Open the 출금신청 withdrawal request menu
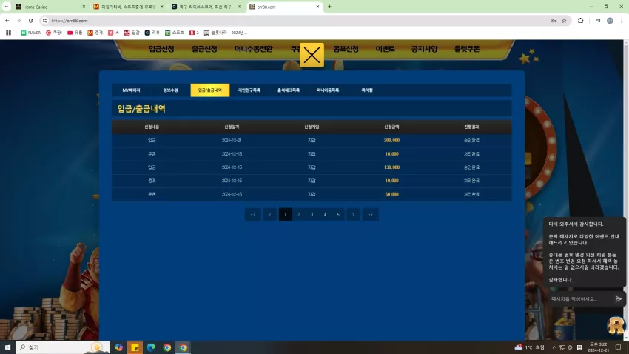Viewport: 629px width, 354px height. point(204,49)
